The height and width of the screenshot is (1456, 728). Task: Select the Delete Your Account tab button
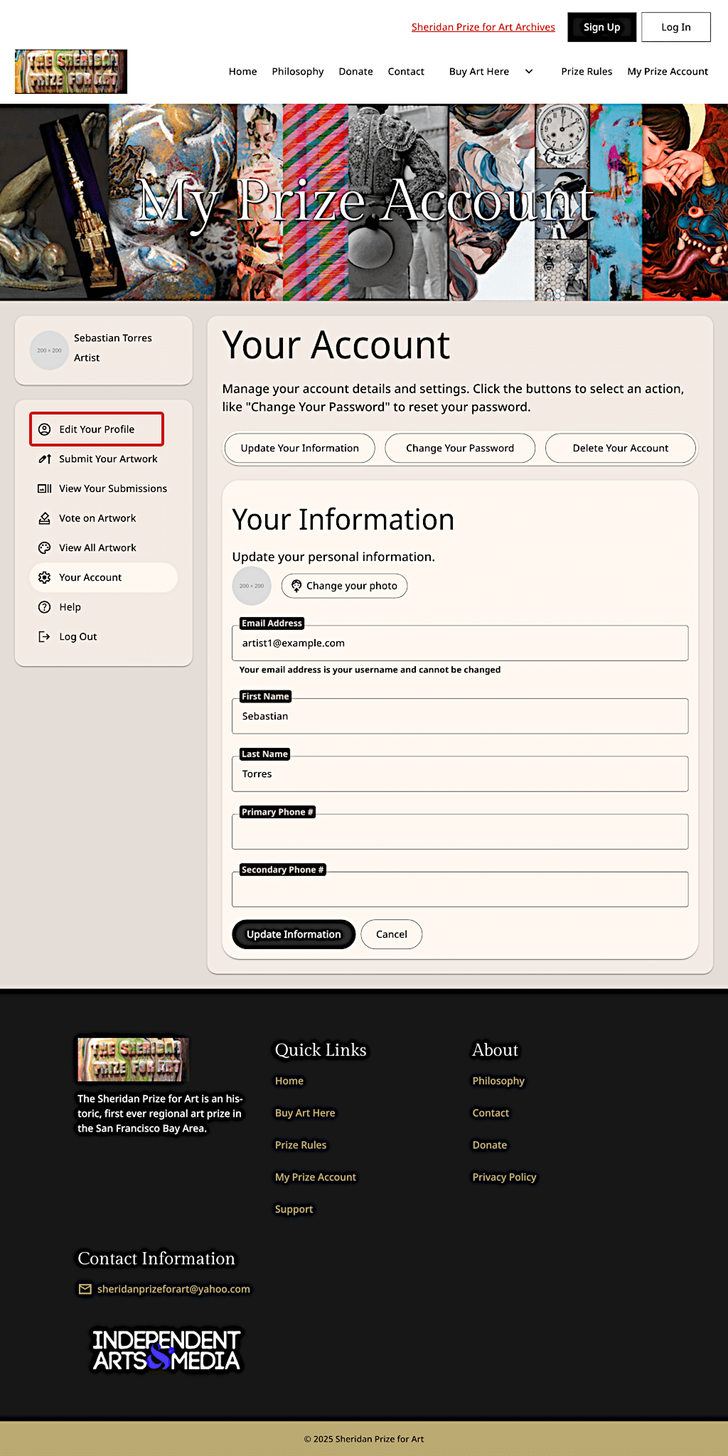[x=621, y=448]
